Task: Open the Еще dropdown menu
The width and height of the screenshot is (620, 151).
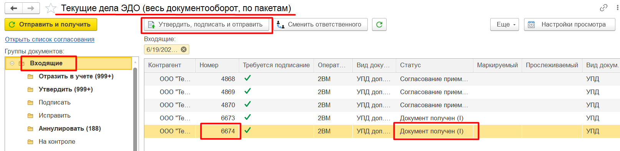Action: click(x=504, y=25)
